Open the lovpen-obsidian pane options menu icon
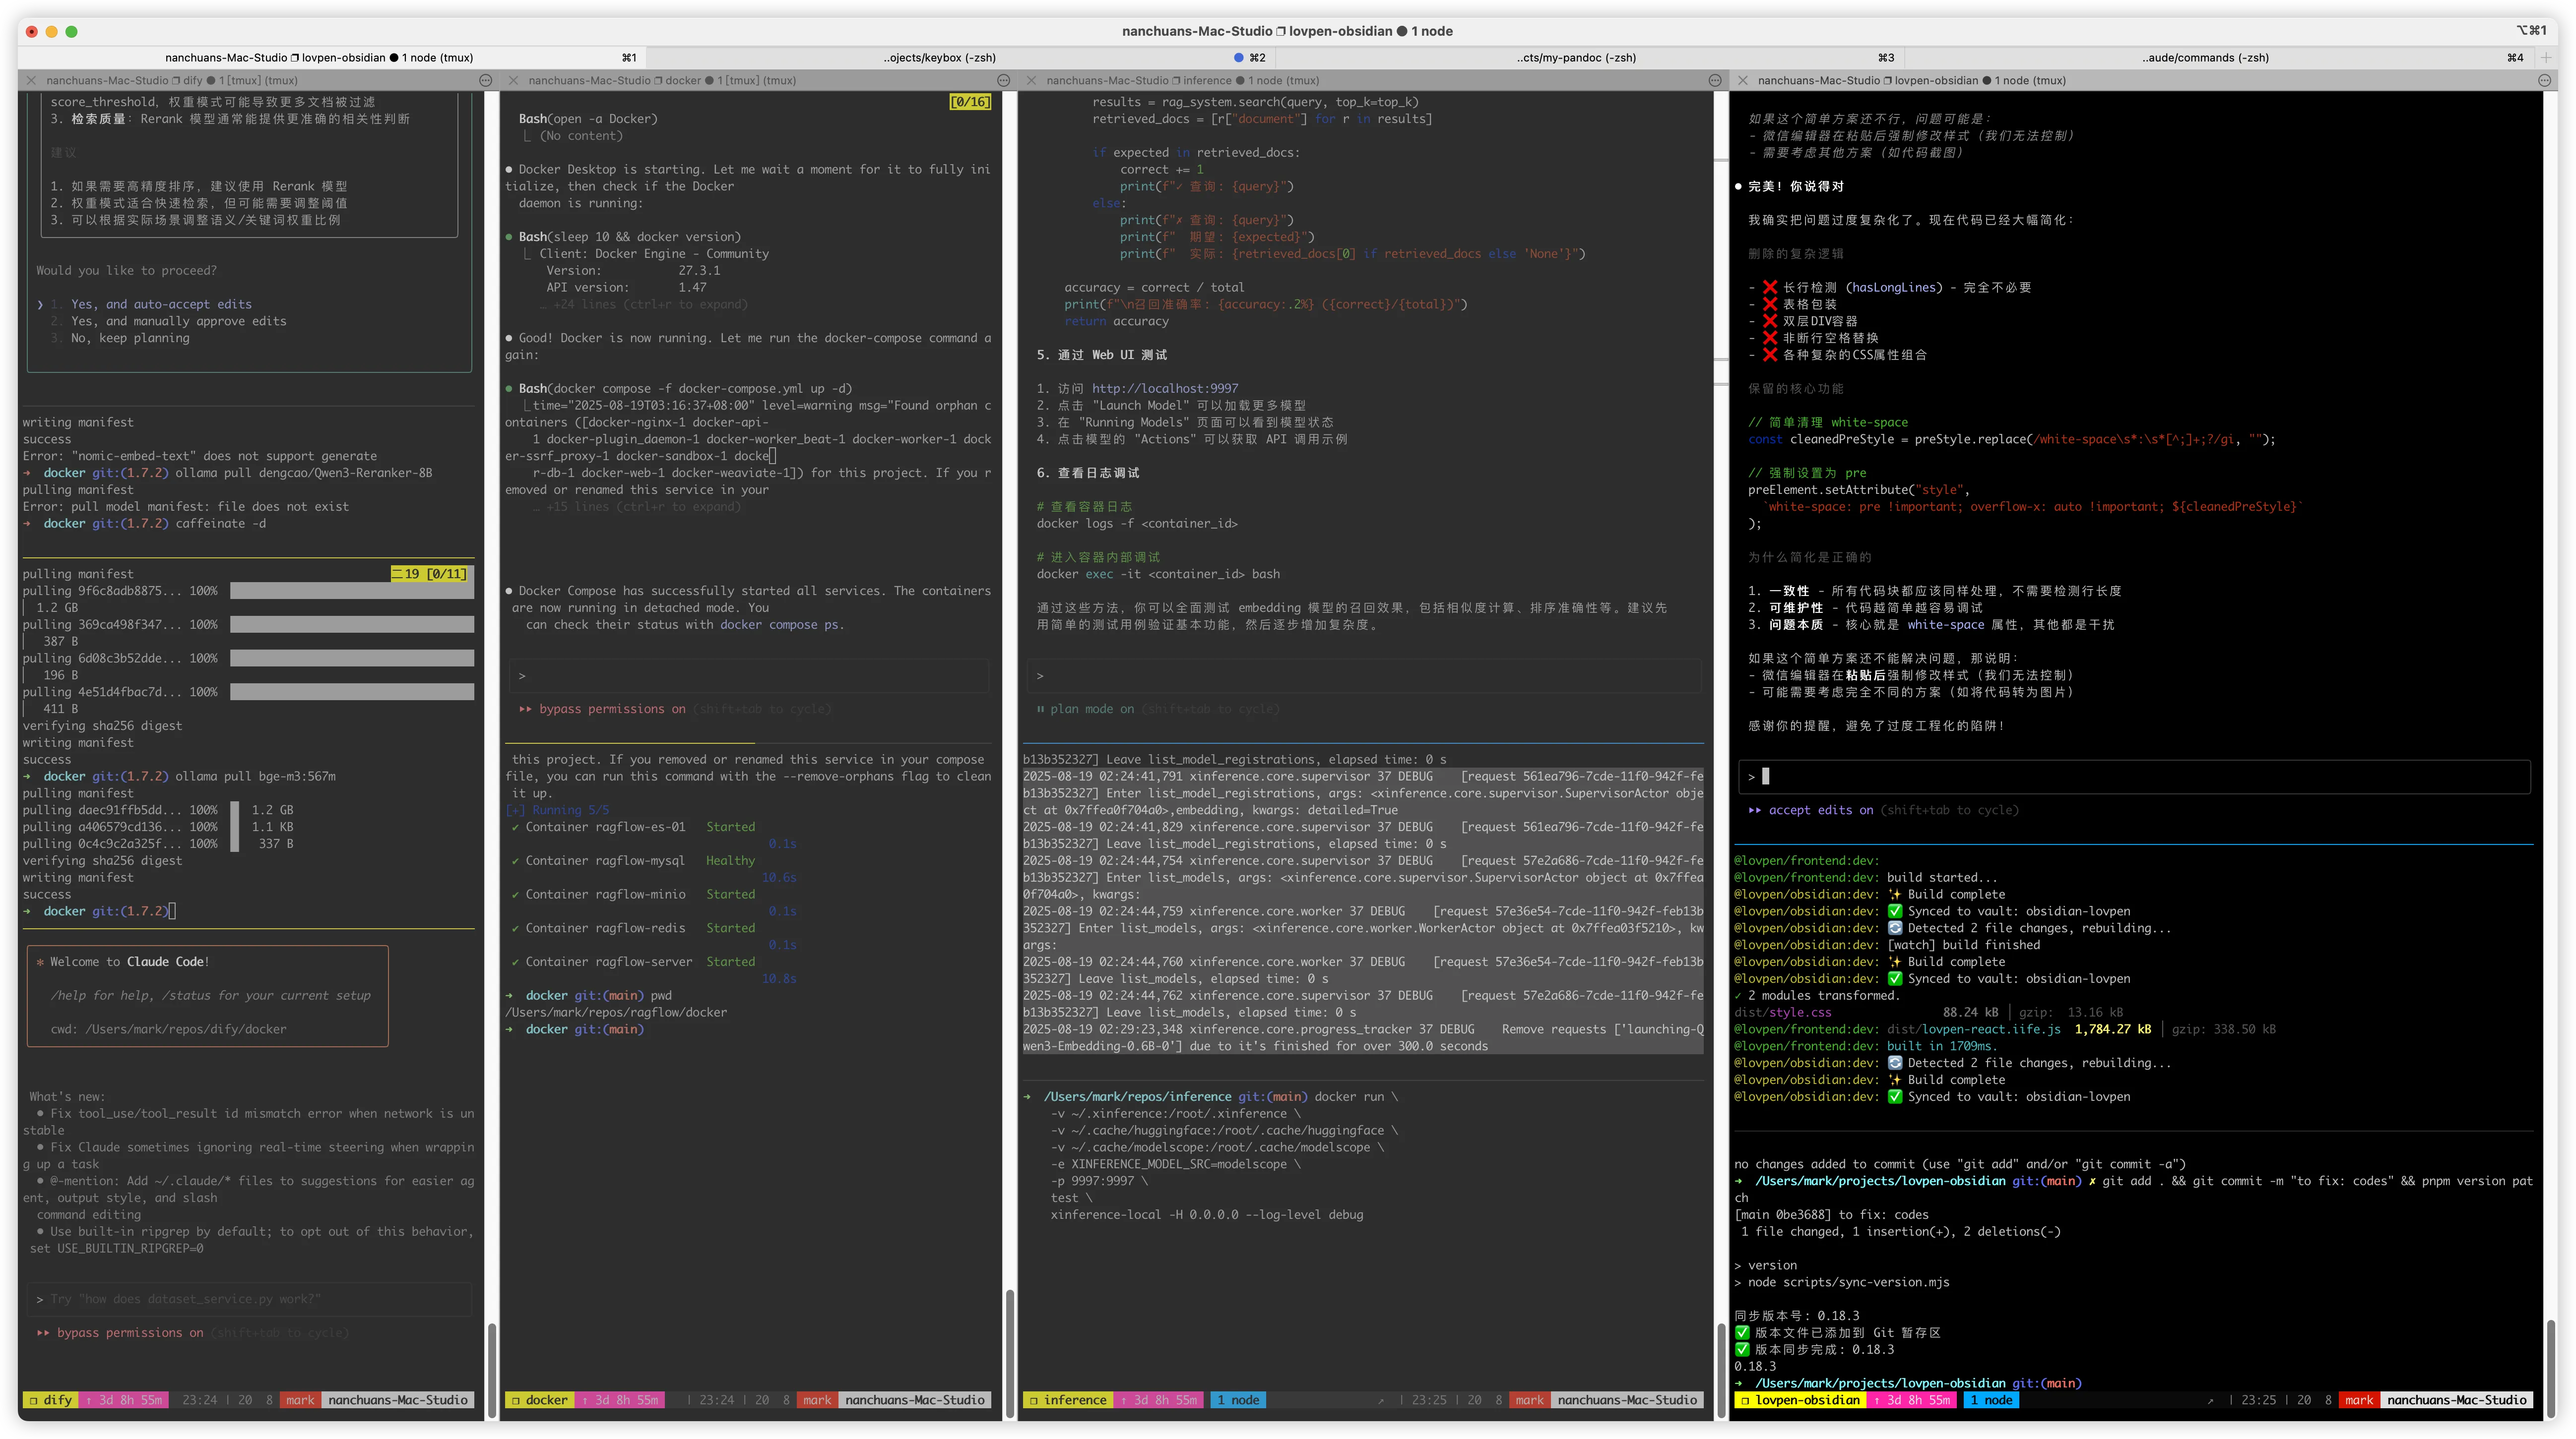Image resolution: width=2576 pixels, height=1439 pixels. (2545, 80)
